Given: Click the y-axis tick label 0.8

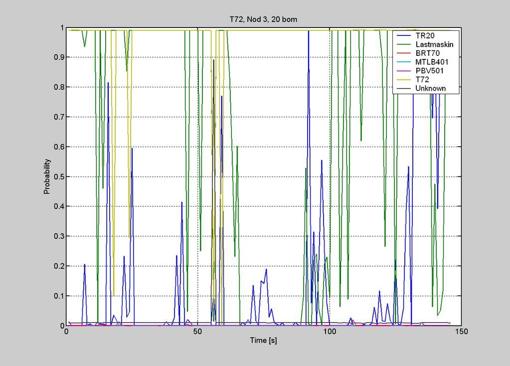Looking at the screenshot, I should (59, 87).
